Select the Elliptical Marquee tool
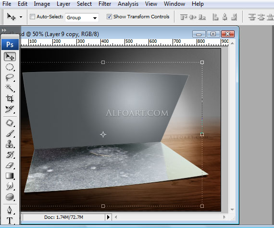274x228 pixels. [x=10, y=67]
